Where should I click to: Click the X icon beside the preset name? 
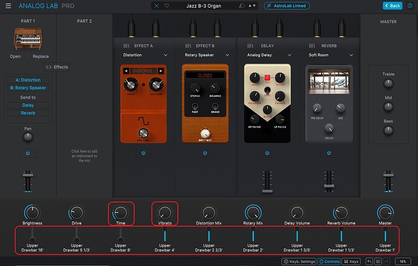point(156,5)
